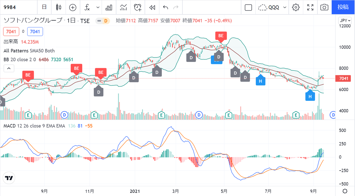Viewport: 355px width, 196px height.
Task: Open time axis settings gear at bottom right
Action: click(345, 190)
